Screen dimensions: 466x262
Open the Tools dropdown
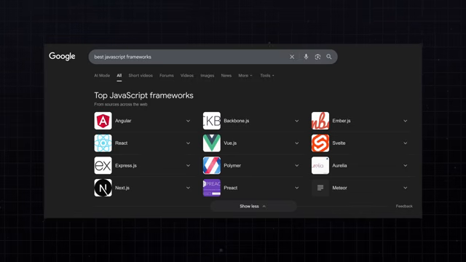click(x=267, y=76)
